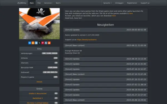Click the pirate ostrich banner image

coord(40,24)
